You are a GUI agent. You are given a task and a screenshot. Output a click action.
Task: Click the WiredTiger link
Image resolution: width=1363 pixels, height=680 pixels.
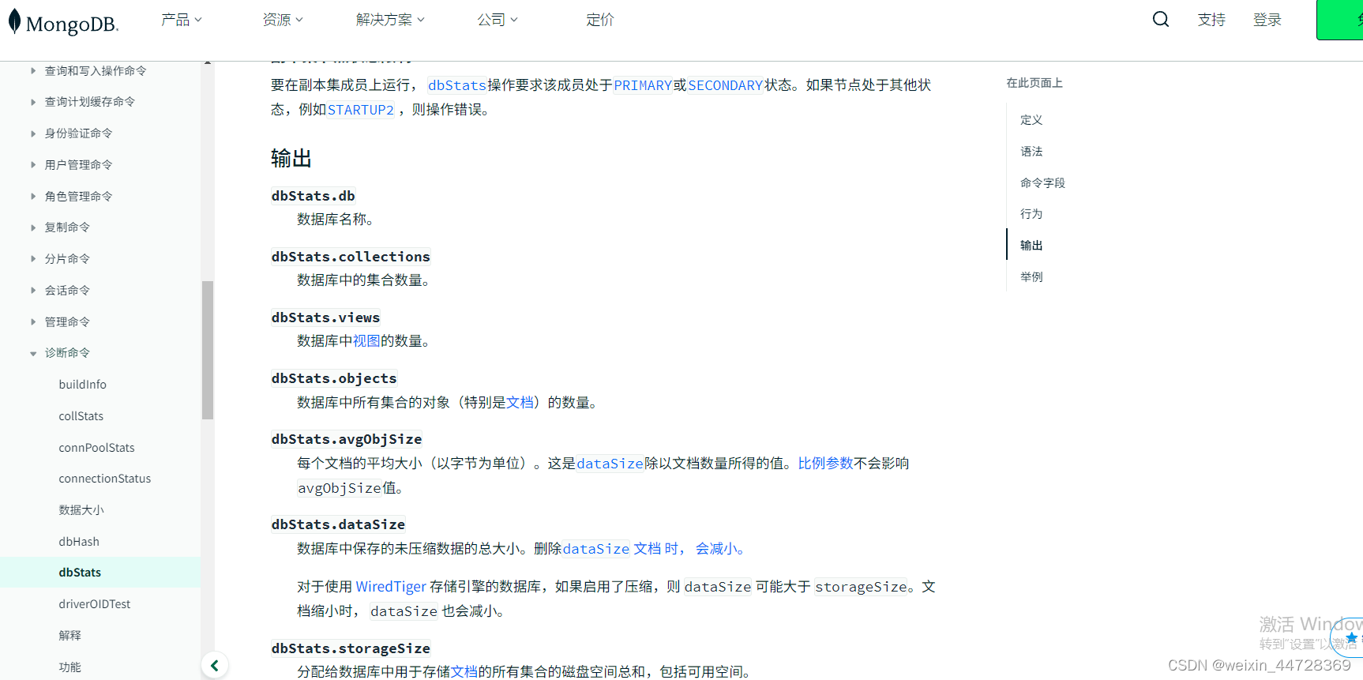coord(391,587)
